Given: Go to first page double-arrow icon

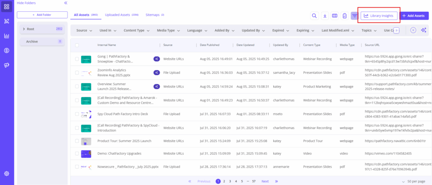Looking at the screenshot, I should [x=190, y=181].
